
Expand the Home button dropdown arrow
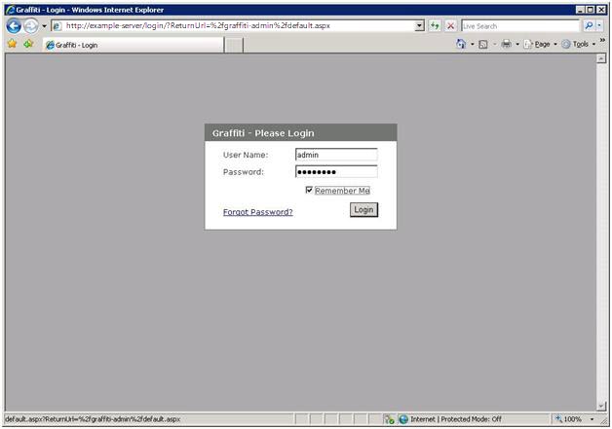[473, 45]
